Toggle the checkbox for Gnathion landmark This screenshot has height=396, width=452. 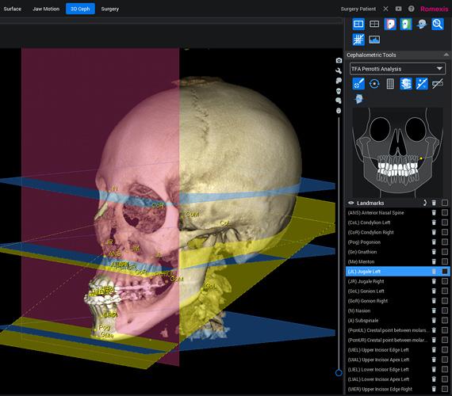pyautogui.click(x=445, y=252)
